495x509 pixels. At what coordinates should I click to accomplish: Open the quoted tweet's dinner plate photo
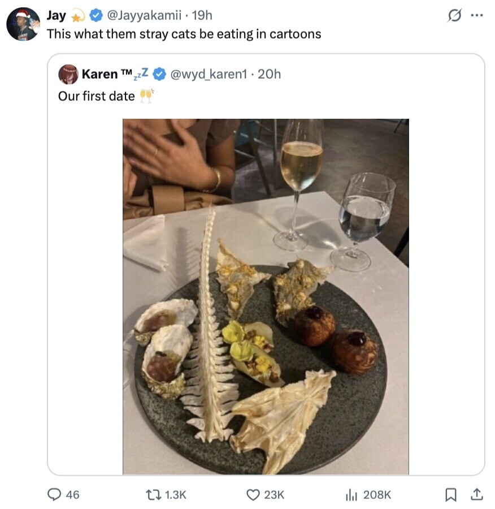tap(266, 296)
